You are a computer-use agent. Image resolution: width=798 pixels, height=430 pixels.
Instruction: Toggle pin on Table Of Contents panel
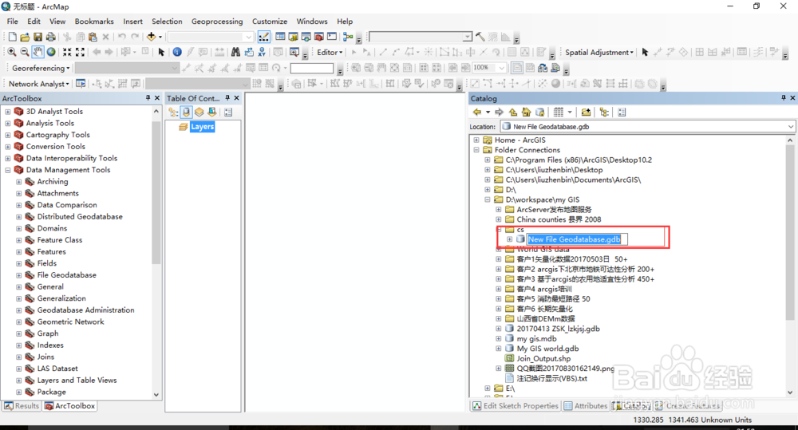click(227, 97)
